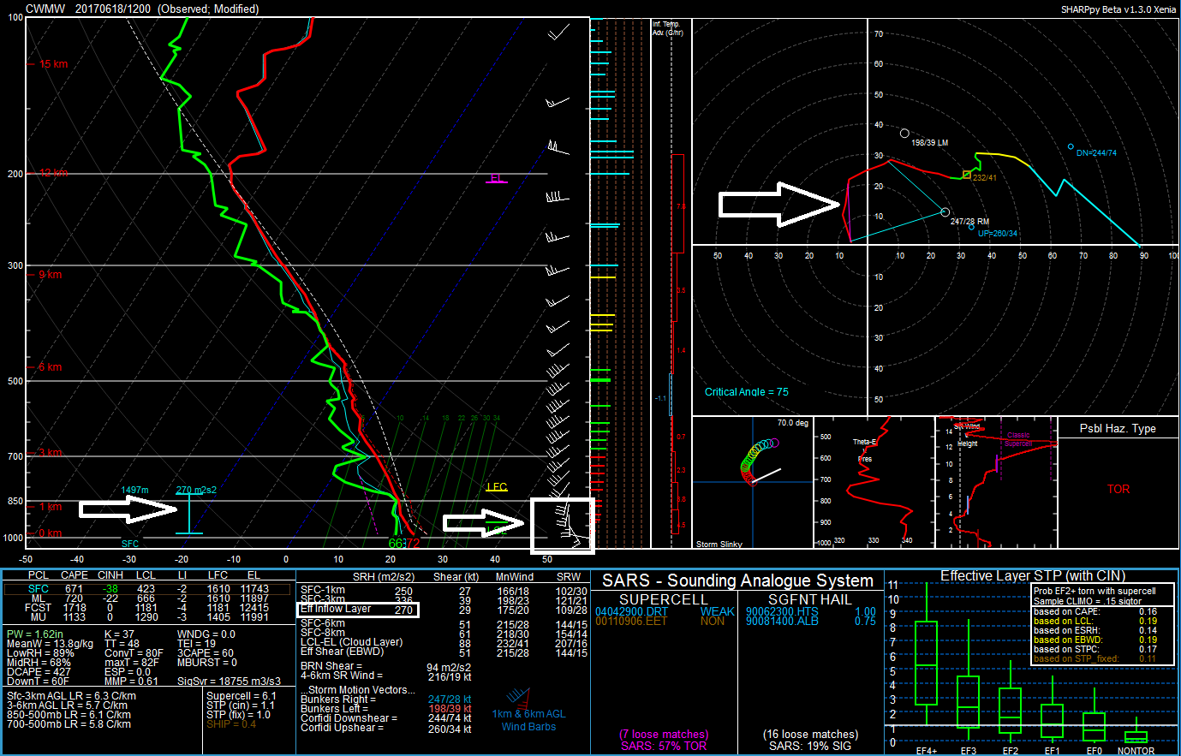Open SARS supercell match 04042900.DRT
Viewport: 1181px width, 756px height.
point(629,612)
